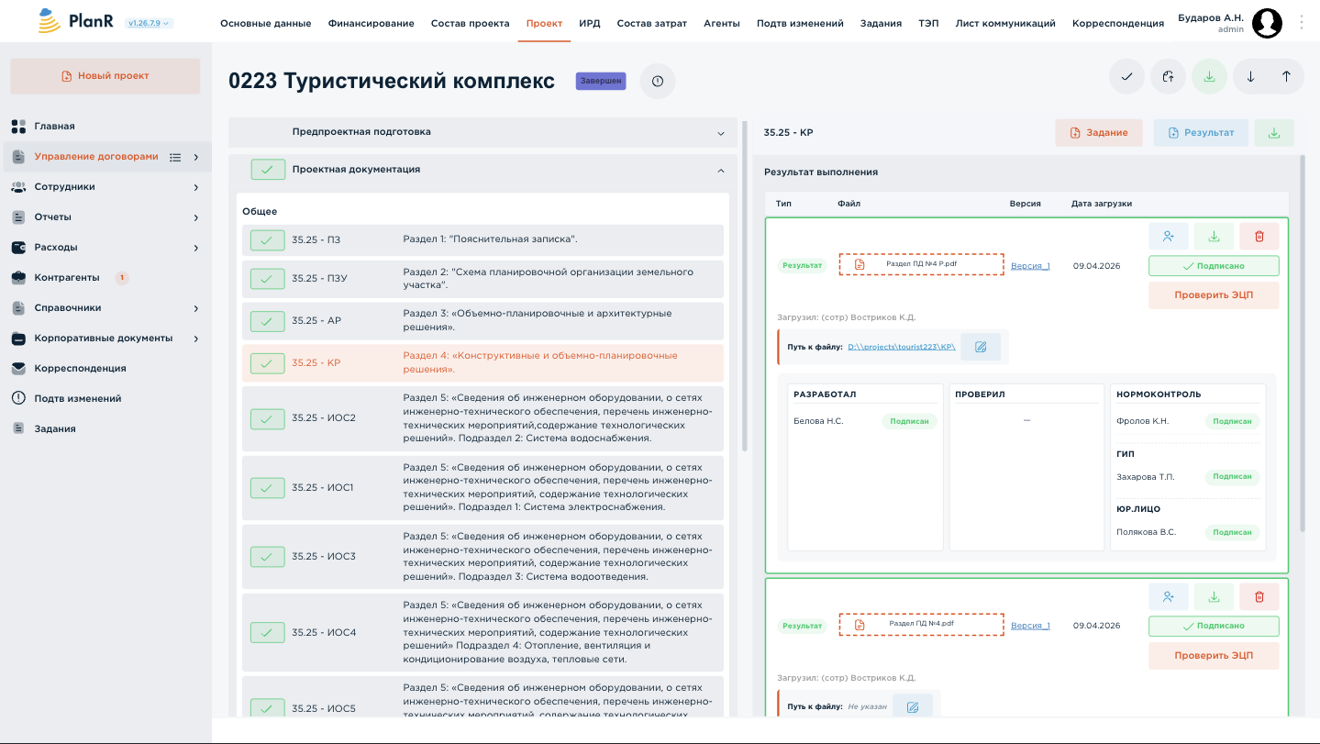Screen dimensions: 1320x744
Task: Toggle the Проектная документация checkmark
Action: [x=268, y=170]
